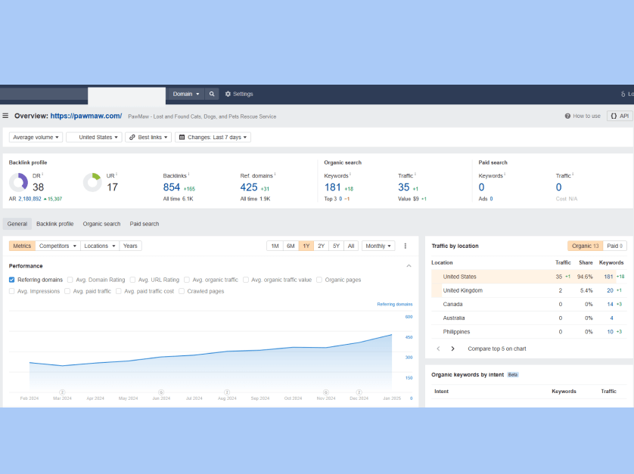Image resolution: width=634 pixels, height=474 pixels.
Task: Go to next page of locations
Action: [453, 349]
